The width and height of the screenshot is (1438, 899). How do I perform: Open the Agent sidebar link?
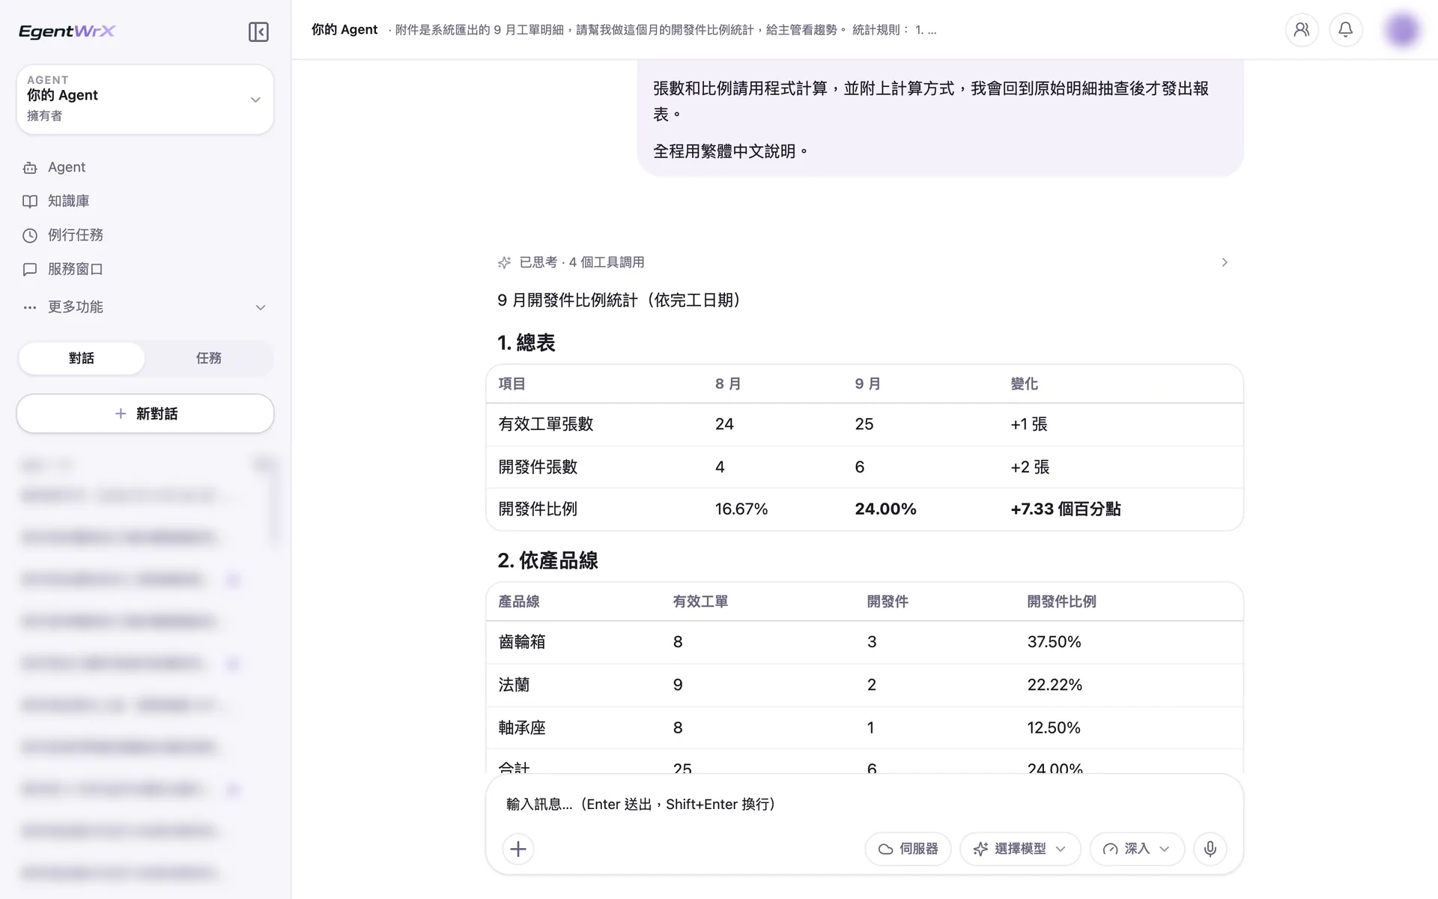click(x=145, y=167)
